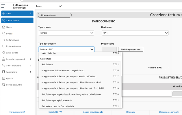Image resolution: width=182 pixels, height=115 pixels.
Task: Open the Bozze drafts icon
Action: (4, 33)
